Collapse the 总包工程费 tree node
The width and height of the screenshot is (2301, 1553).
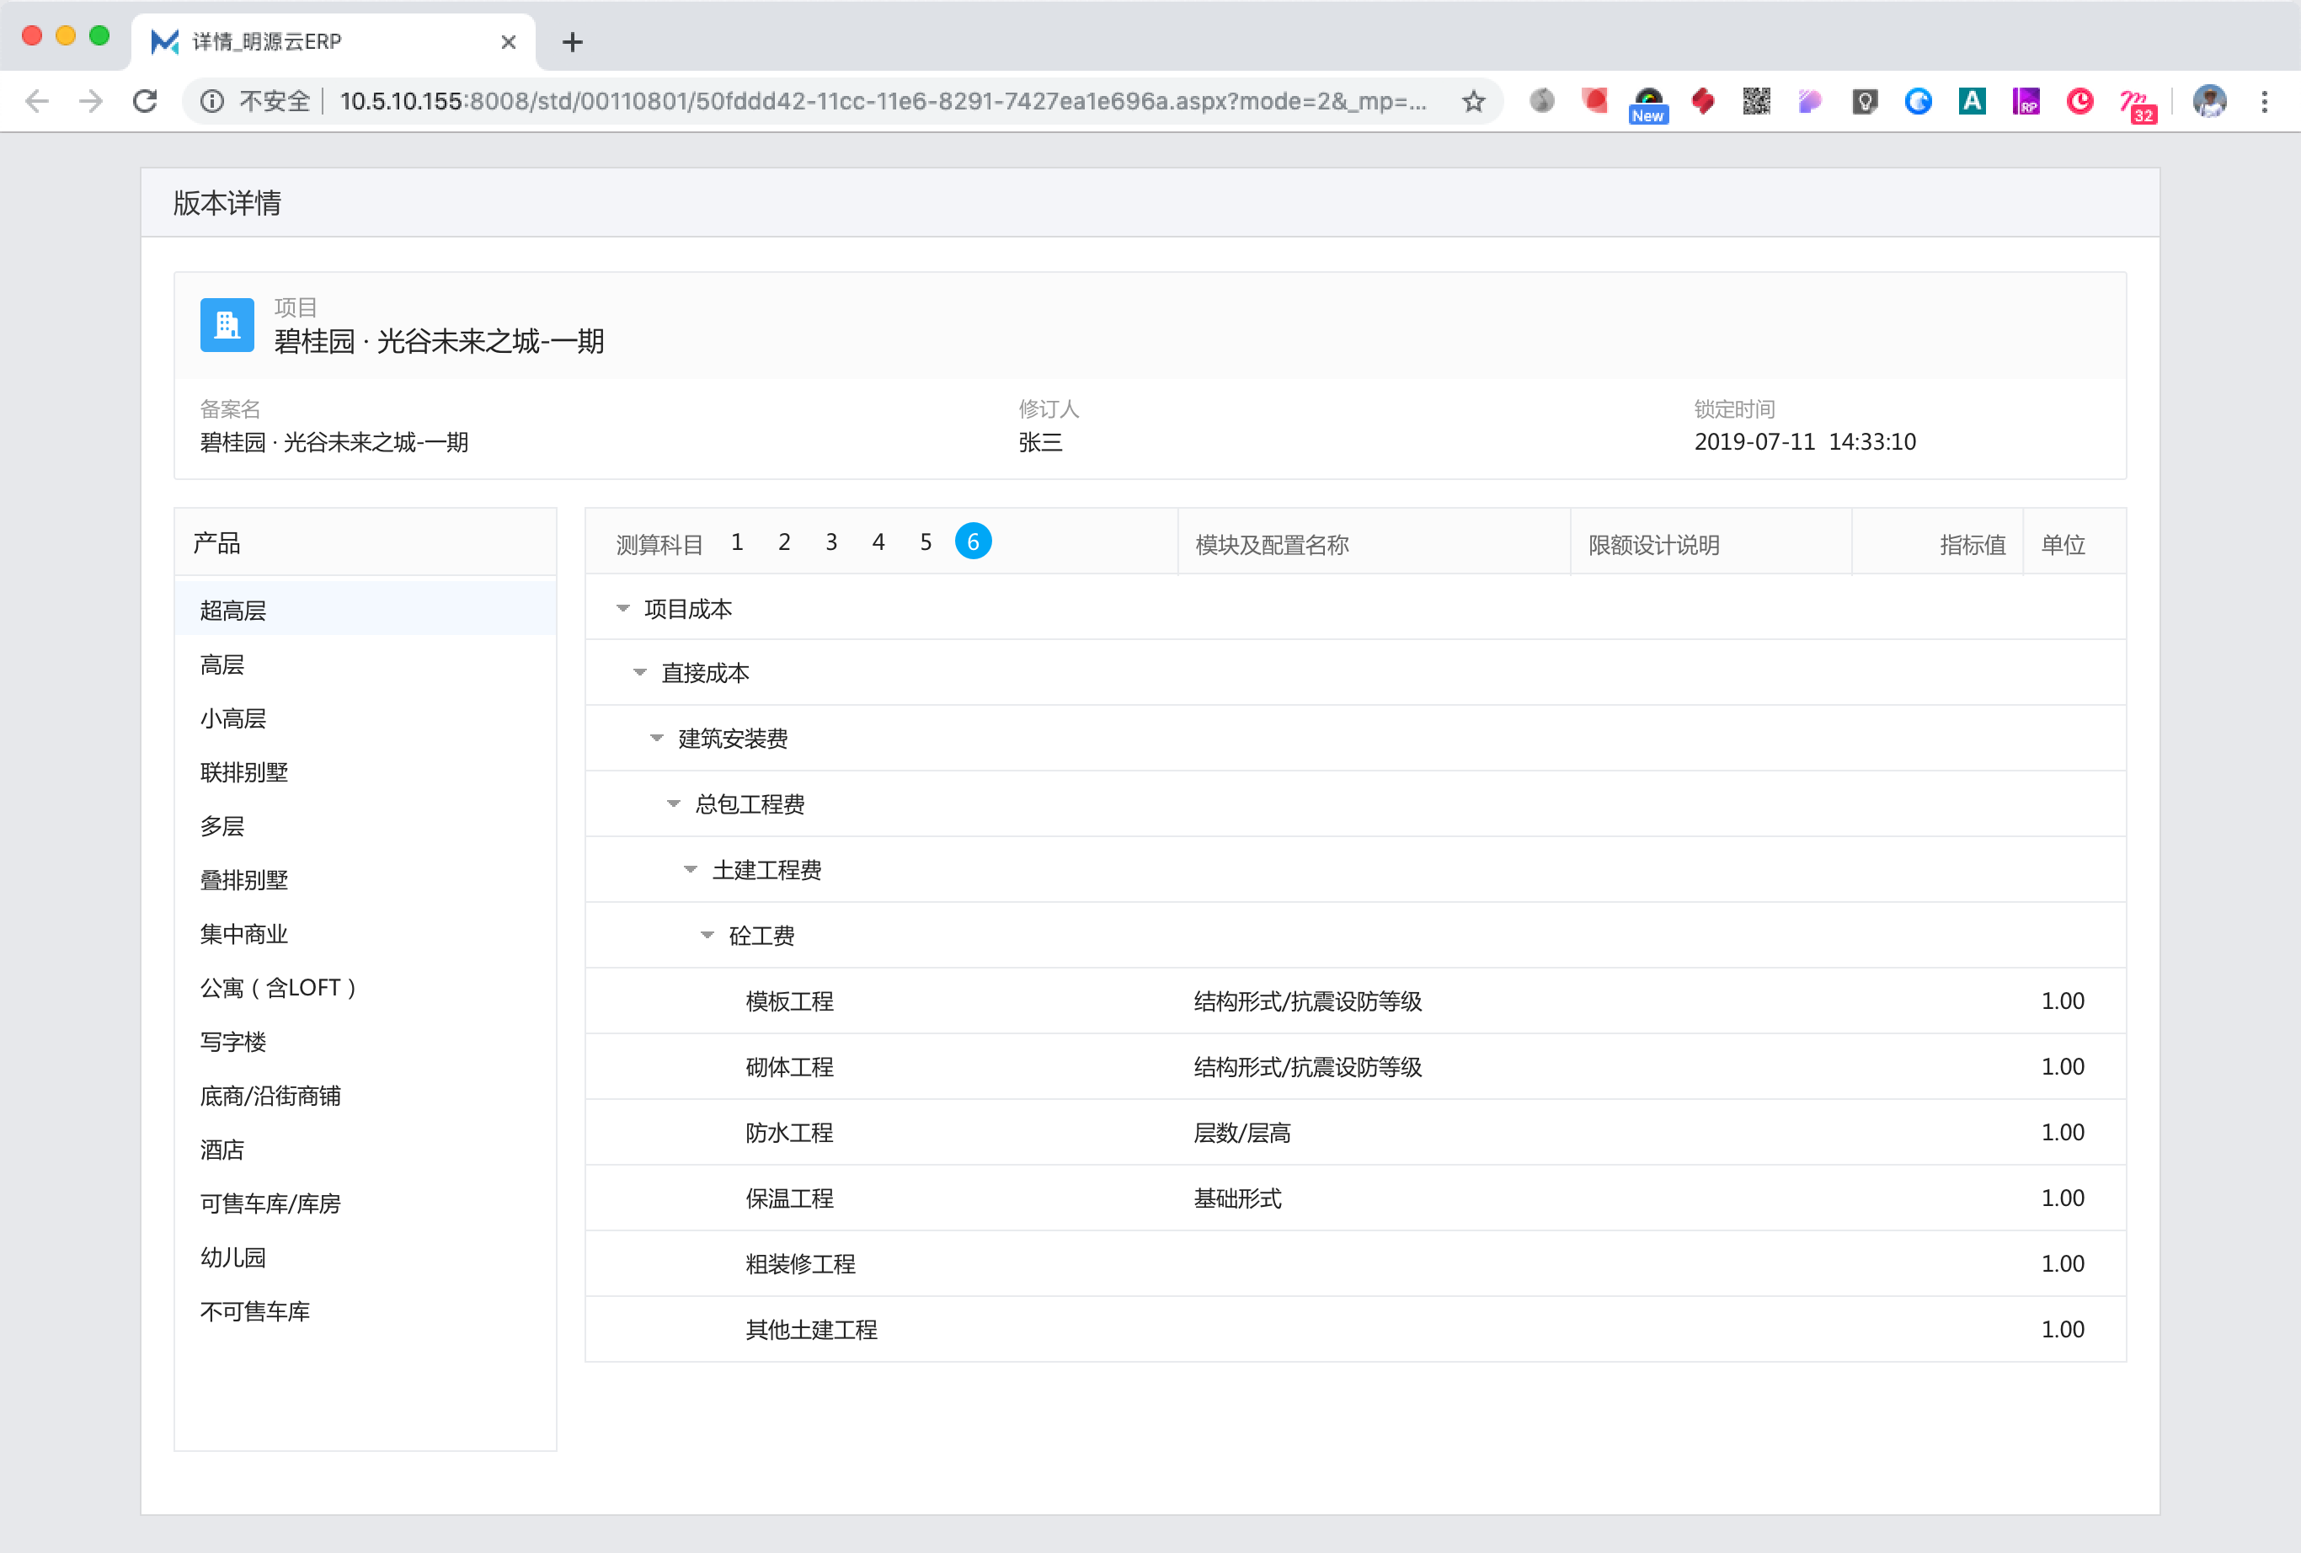coord(673,803)
